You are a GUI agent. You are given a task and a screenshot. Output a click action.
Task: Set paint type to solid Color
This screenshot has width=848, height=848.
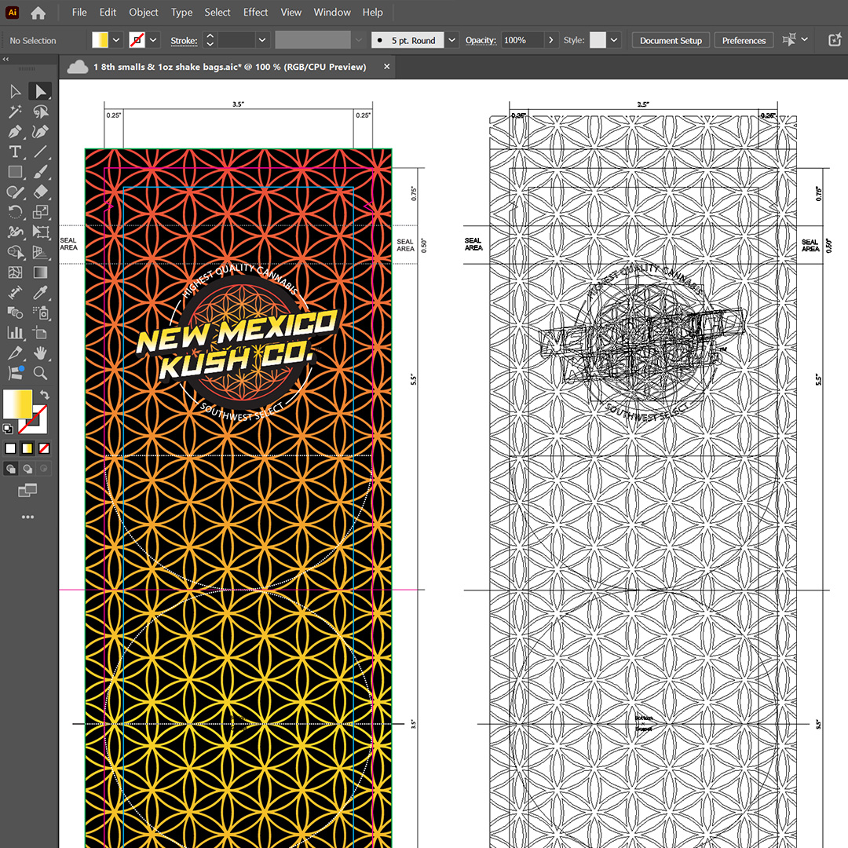click(10, 448)
